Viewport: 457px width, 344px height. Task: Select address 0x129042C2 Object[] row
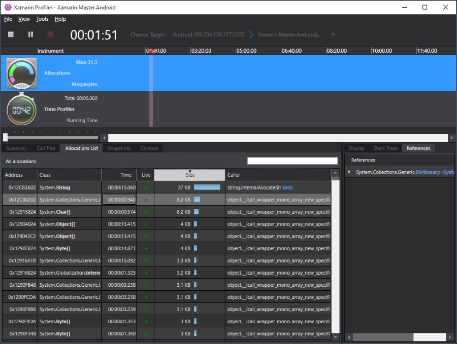pos(167,237)
